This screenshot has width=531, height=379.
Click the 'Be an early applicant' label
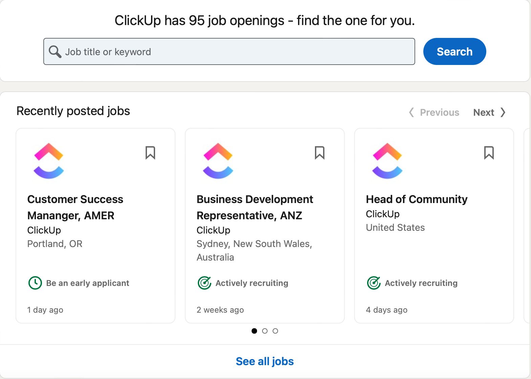click(x=88, y=283)
